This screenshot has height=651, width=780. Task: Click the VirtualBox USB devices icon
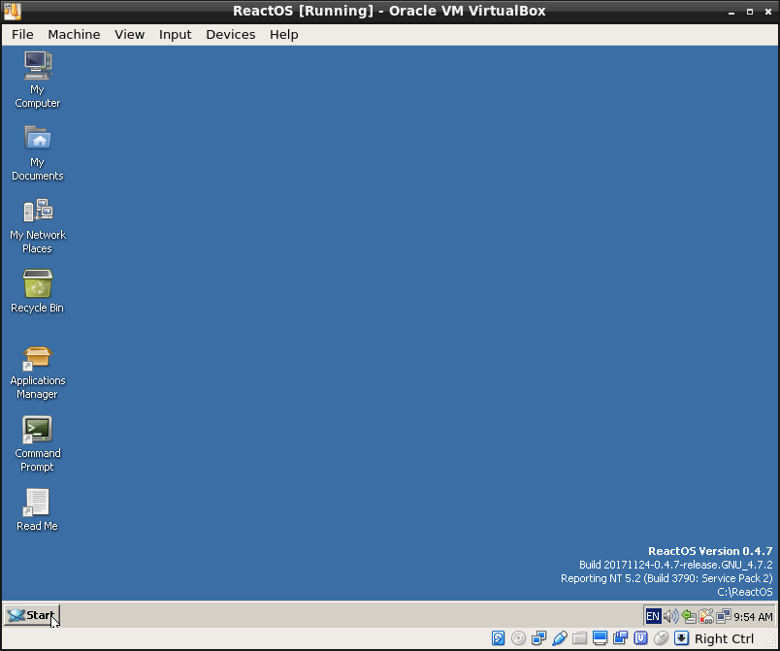click(559, 638)
